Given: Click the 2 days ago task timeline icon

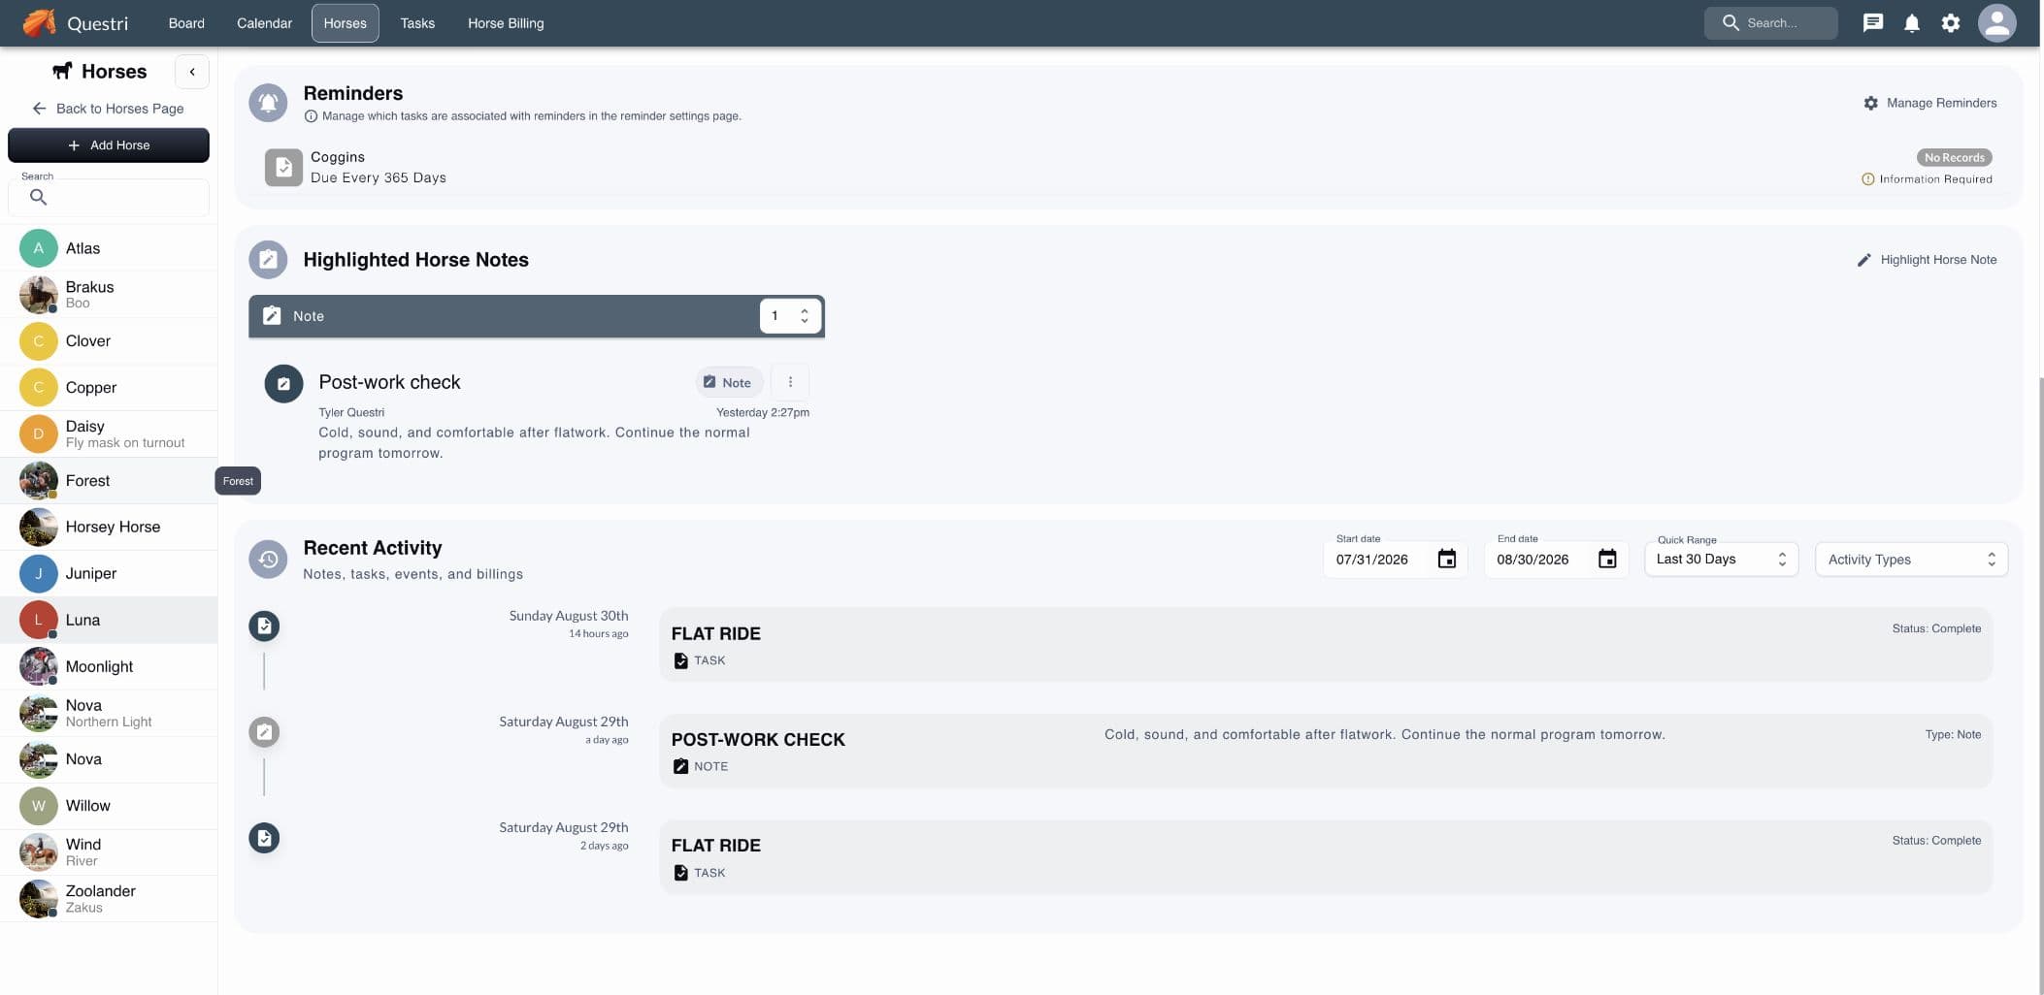Looking at the screenshot, I should (x=264, y=838).
